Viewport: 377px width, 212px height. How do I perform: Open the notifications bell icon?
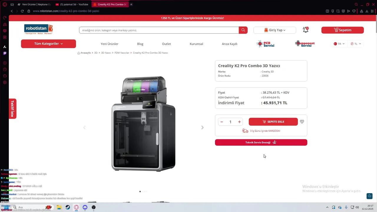tap(305, 30)
